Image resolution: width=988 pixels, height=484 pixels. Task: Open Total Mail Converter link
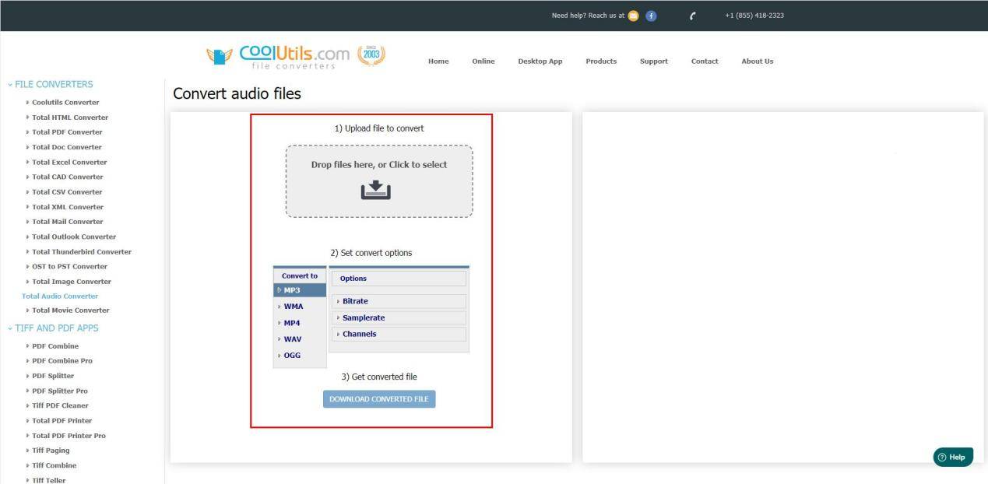pyautogui.click(x=68, y=222)
